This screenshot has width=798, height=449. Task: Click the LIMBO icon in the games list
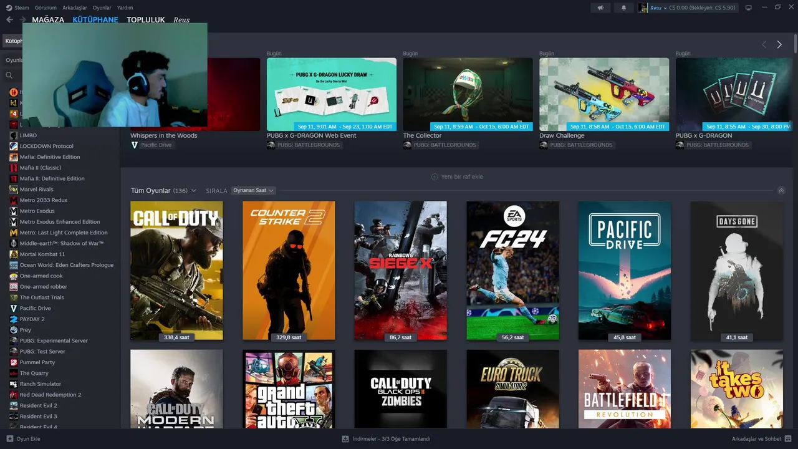tap(14, 135)
